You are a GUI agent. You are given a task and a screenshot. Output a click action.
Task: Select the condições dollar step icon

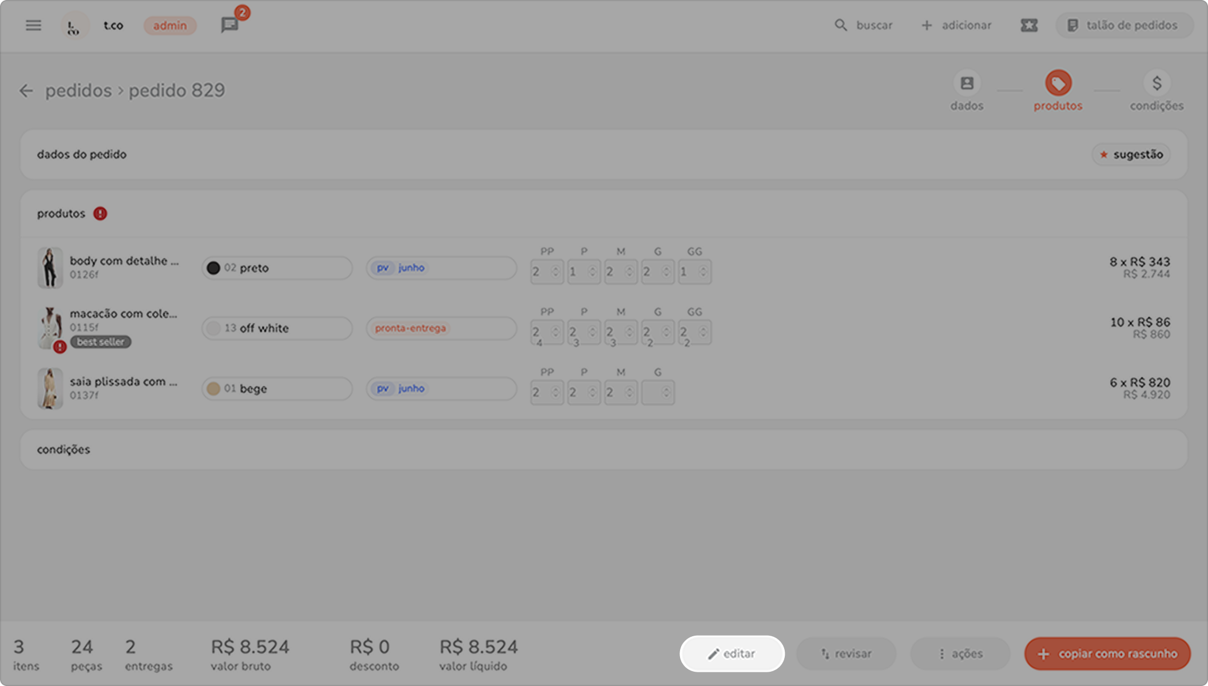click(x=1157, y=83)
